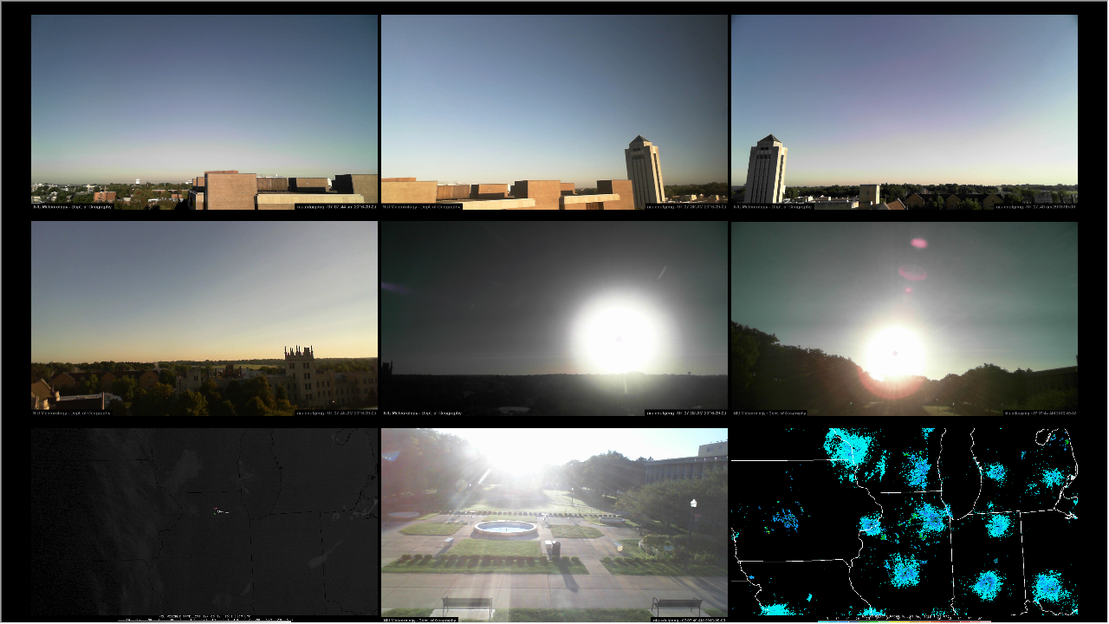Viewport: 1109px width, 624px height.
Task: Open the webcam view with the white tower on its left
Action: point(905,113)
